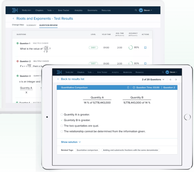Click the clock icon next to Question Time
The width and height of the screenshot is (194, 172).
pos(134,88)
